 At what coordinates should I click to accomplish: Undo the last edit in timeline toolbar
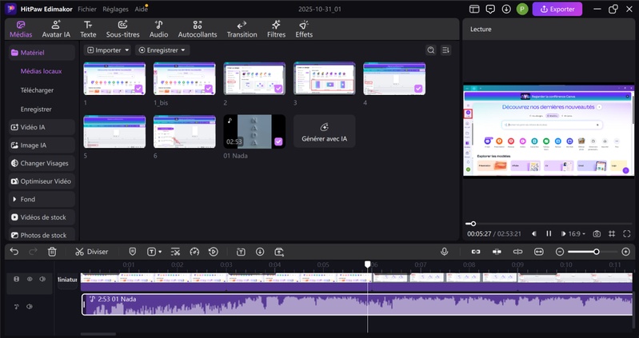pyautogui.click(x=14, y=252)
